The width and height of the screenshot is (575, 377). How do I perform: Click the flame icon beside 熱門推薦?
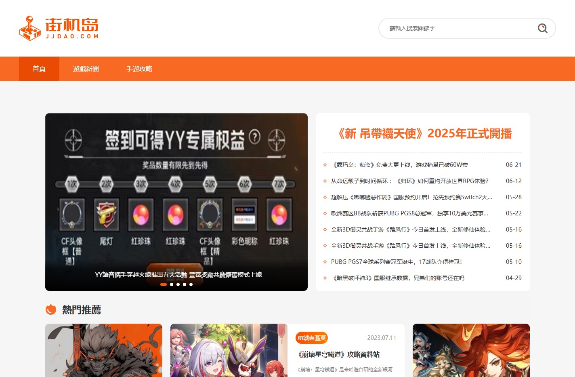51,310
